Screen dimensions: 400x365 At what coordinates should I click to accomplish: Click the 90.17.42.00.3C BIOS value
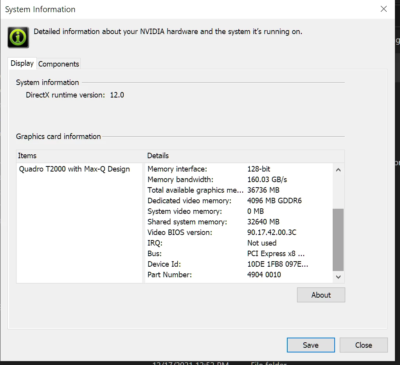point(272,233)
